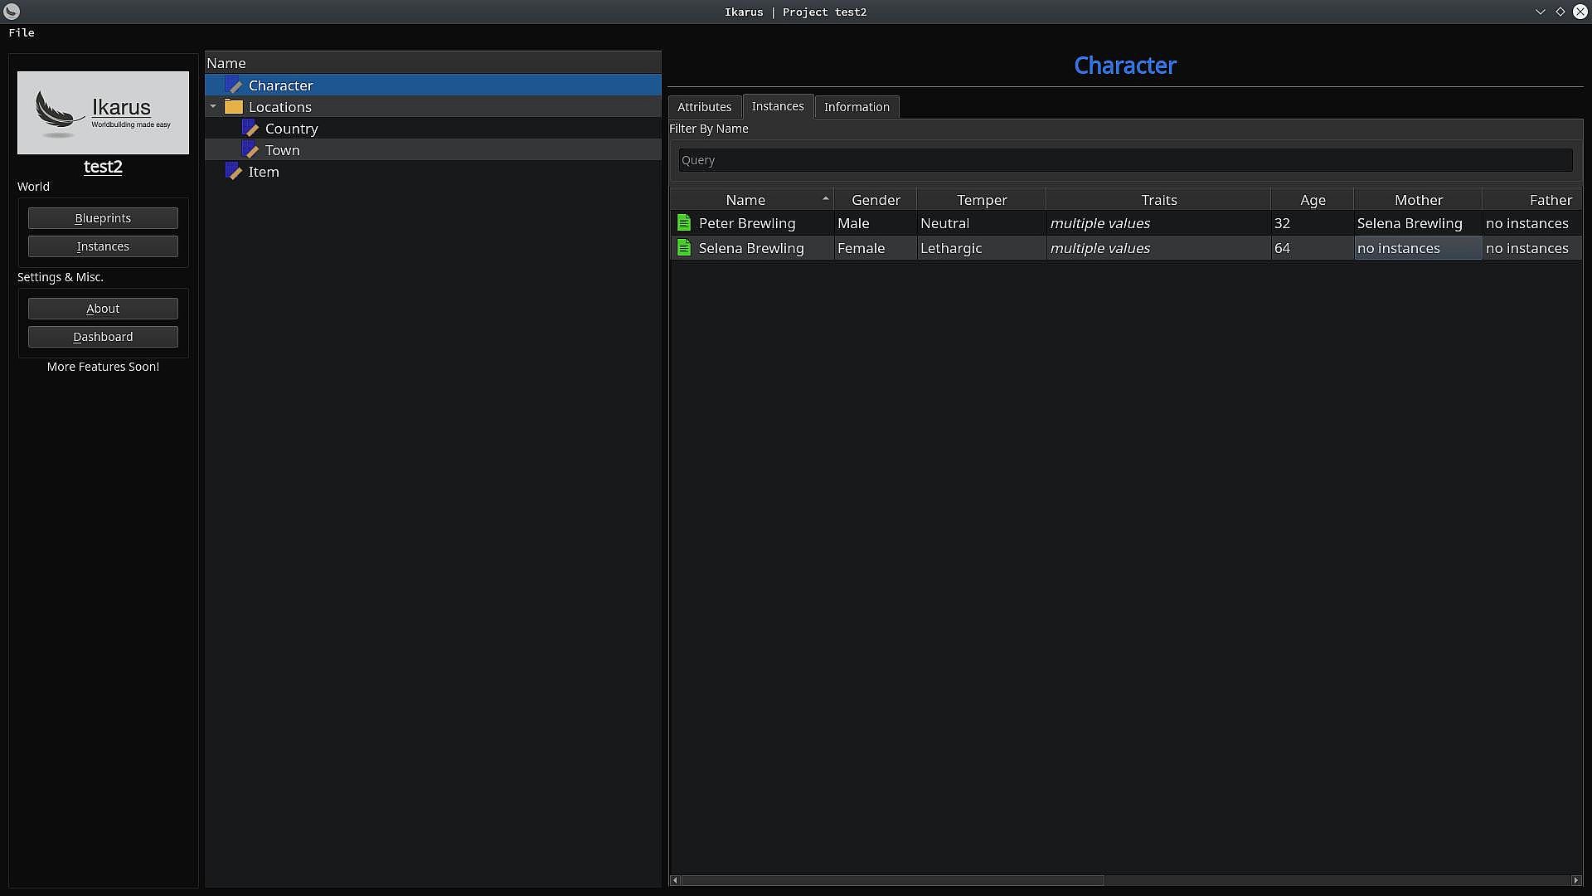Switch to the Information tab

point(857,107)
